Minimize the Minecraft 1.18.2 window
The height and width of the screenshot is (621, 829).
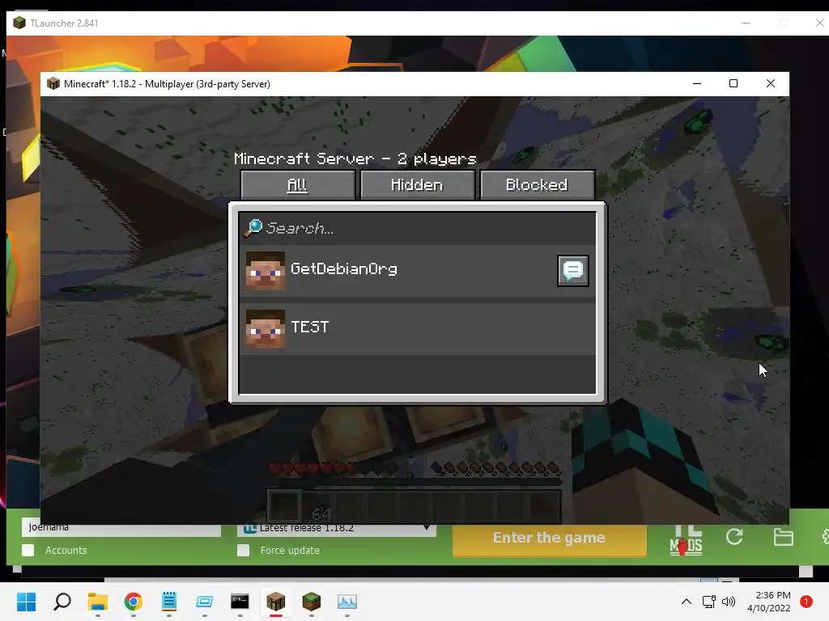click(697, 83)
